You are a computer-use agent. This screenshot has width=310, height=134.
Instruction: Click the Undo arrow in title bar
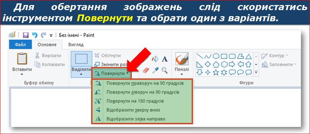35,35
